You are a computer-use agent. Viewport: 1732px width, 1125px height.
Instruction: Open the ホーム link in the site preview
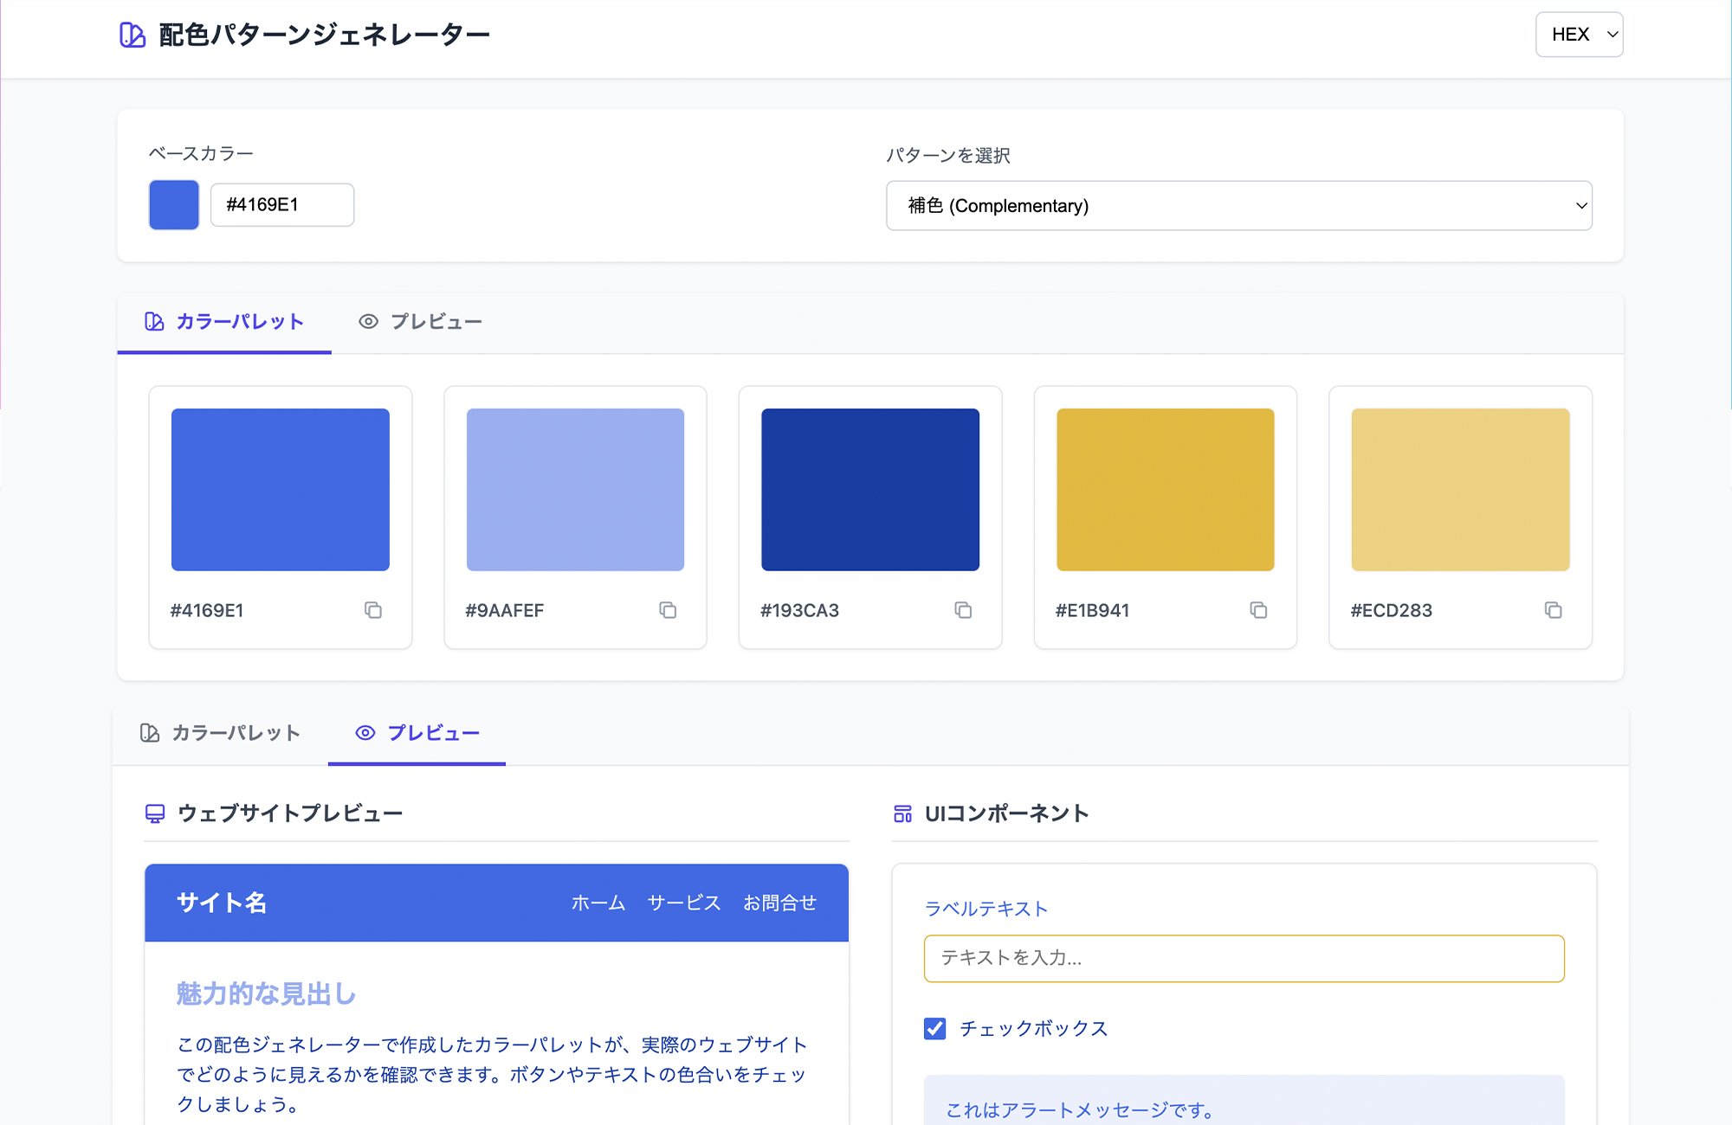(598, 903)
